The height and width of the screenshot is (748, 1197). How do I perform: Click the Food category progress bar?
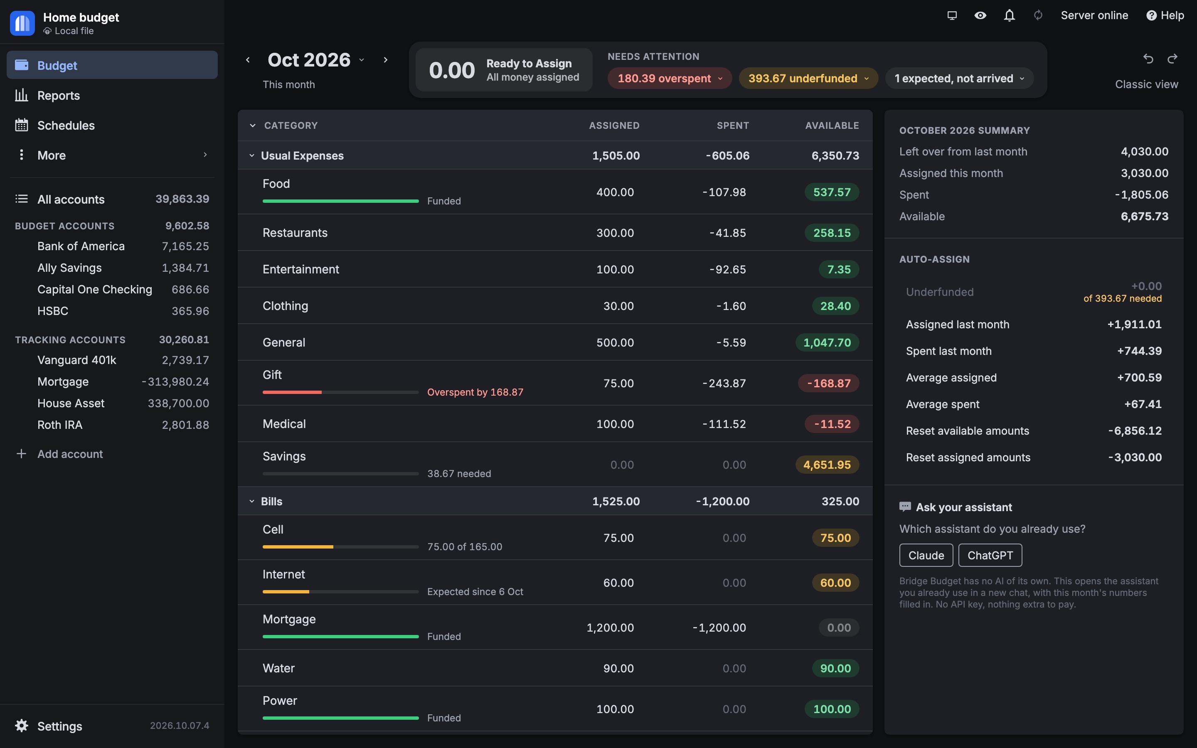tap(340, 201)
